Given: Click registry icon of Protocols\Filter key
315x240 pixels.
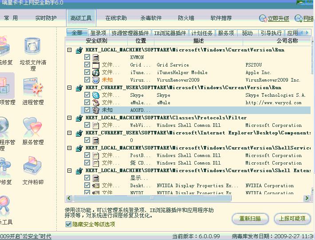Looking at the screenshot, I should pos(79,118).
